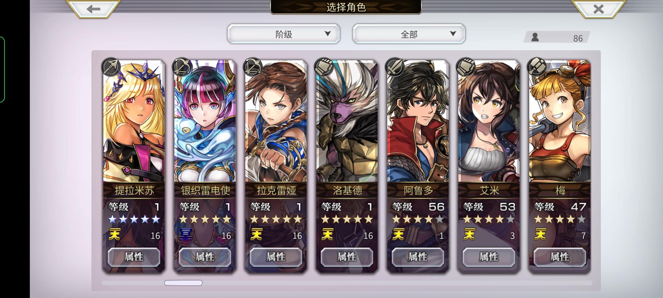The width and height of the screenshot is (663, 298).
Task: Click the 天 element icon on 艾米
Action: click(469, 235)
